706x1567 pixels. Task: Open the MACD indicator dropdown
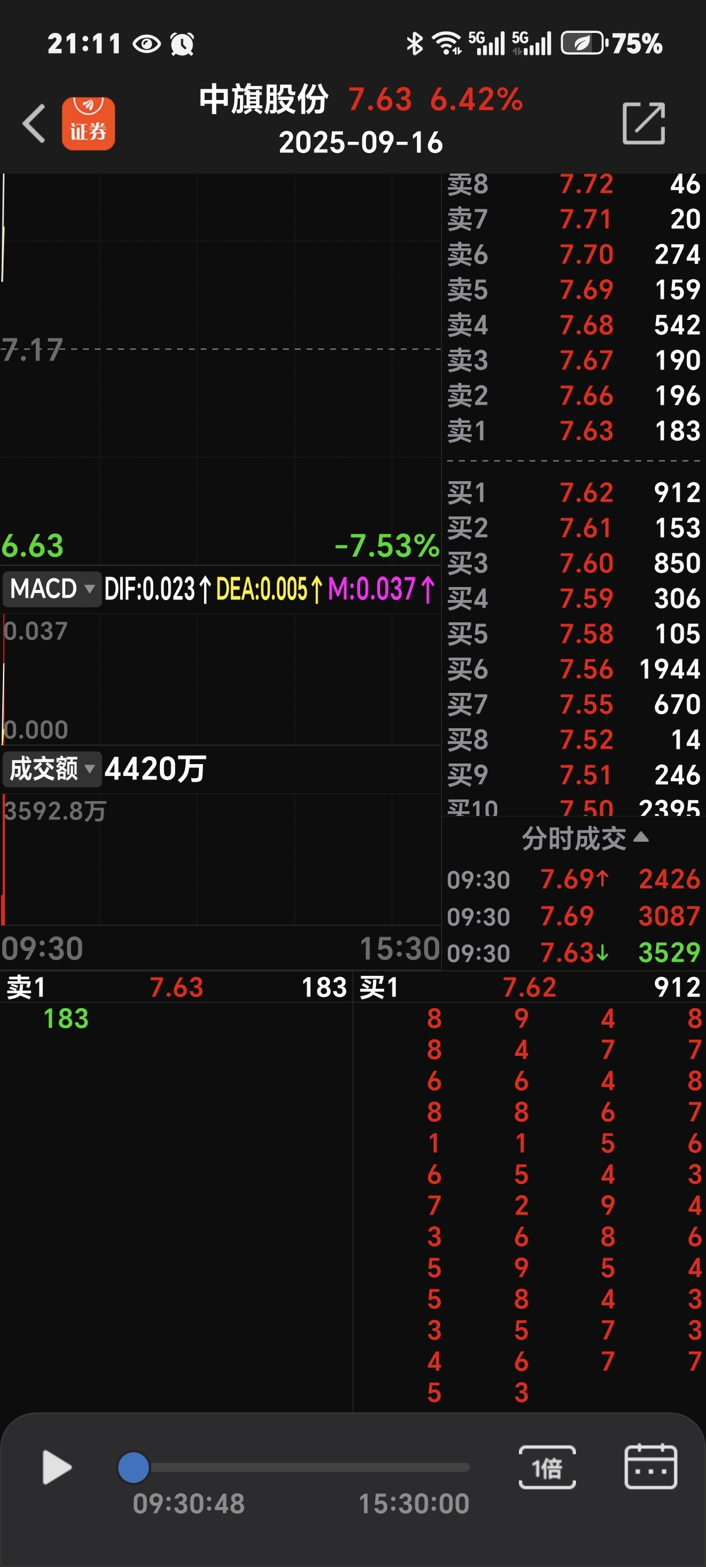pyautogui.click(x=52, y=589)
